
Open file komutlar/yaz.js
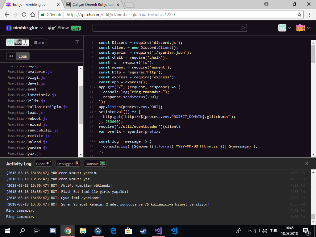[24, 153]
